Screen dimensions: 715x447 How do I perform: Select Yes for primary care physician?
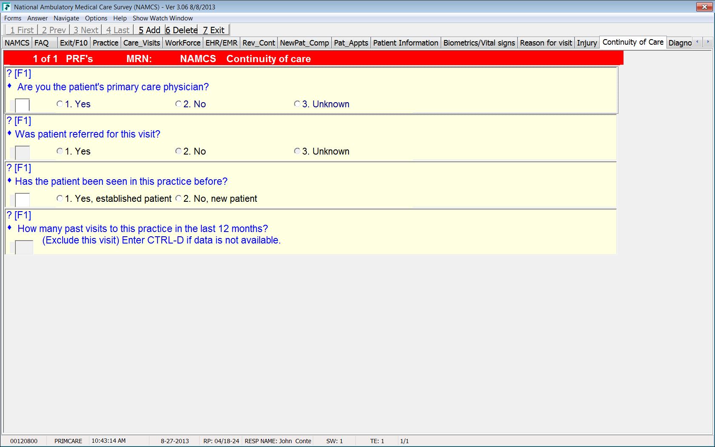(60, 104)
